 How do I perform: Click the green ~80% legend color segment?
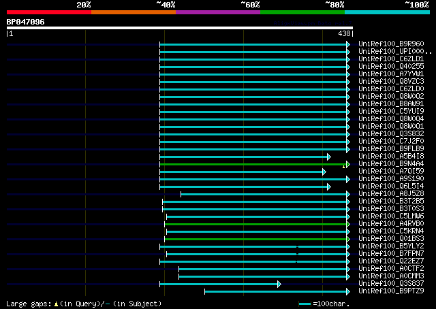coord(302,12)
